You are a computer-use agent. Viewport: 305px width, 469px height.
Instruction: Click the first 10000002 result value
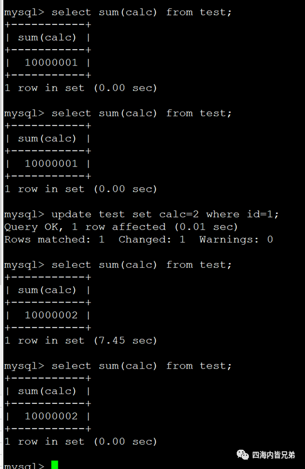[x=51, y=315]
